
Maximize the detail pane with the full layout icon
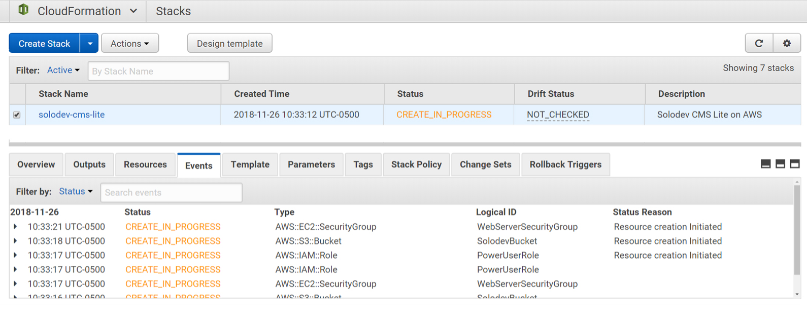tap(795, 164)
